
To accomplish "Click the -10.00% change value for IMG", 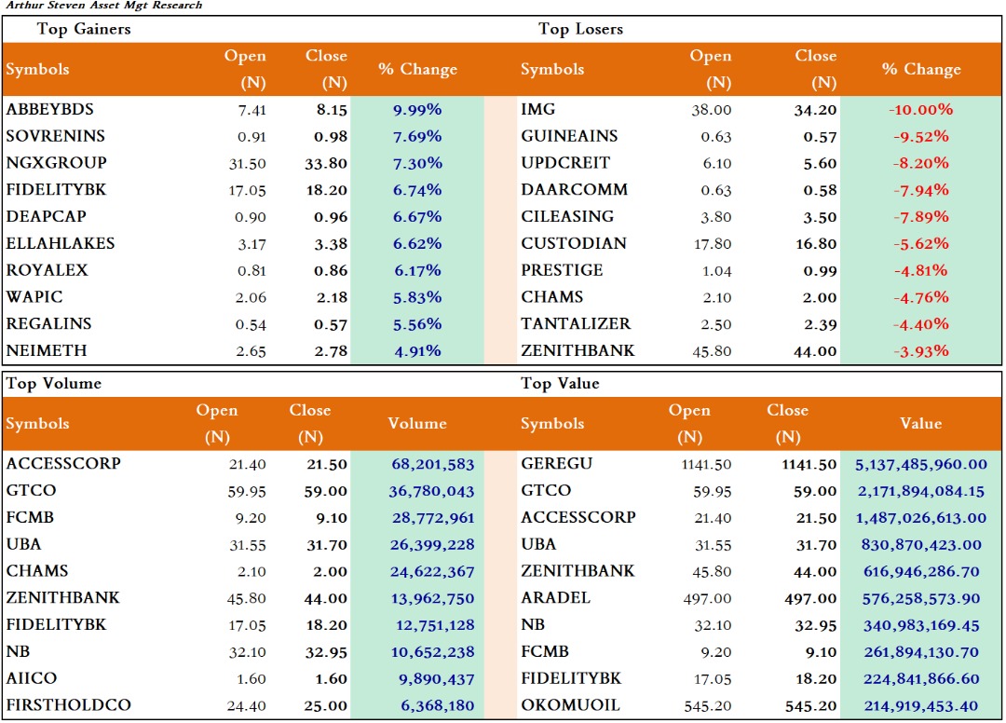I will (920, 110).
